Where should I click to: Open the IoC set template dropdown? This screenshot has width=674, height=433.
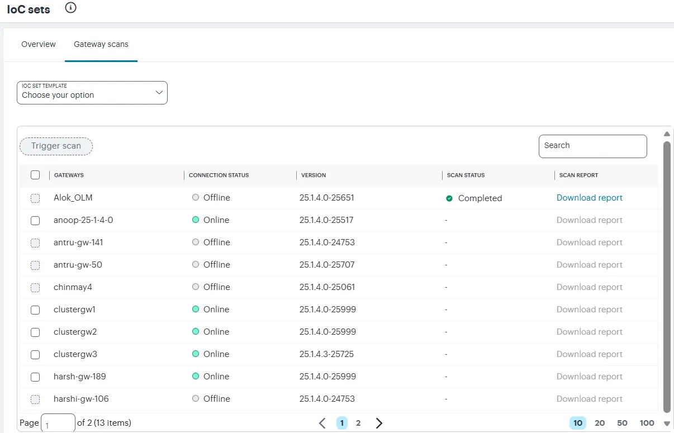pyautogui.click(x=92, y=93)
